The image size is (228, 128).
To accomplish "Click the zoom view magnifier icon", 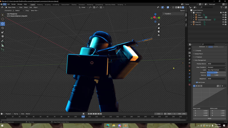I will tap(159, 24).
